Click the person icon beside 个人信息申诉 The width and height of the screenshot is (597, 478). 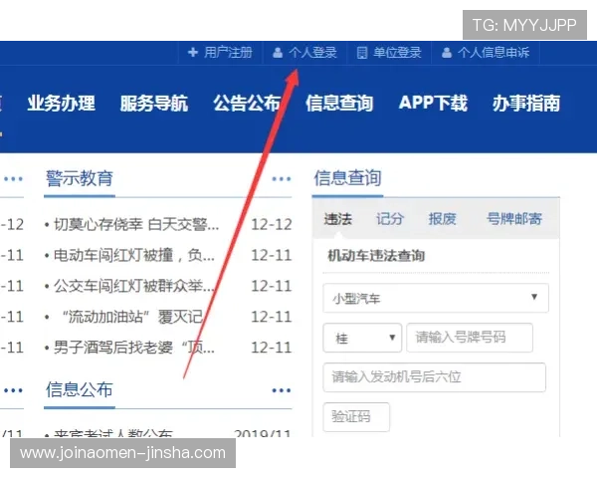click(x=447, y=53)
